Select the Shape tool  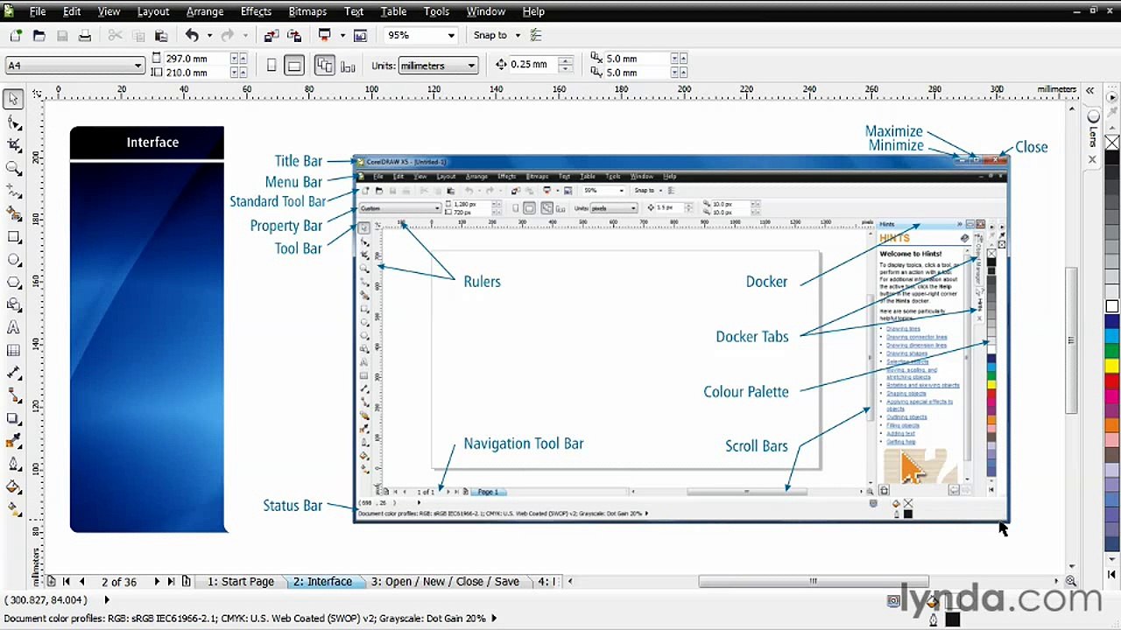tap(14, 122)
